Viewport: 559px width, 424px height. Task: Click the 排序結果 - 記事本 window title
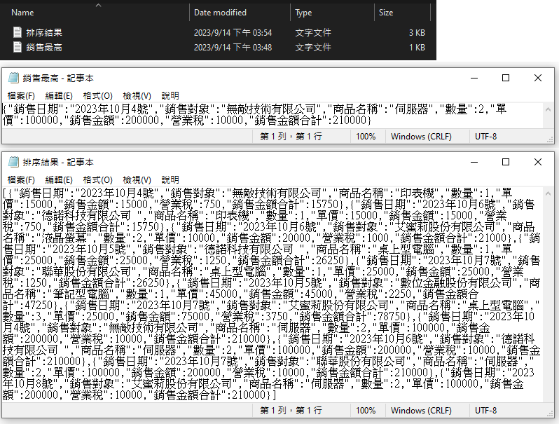pos(58,163)
